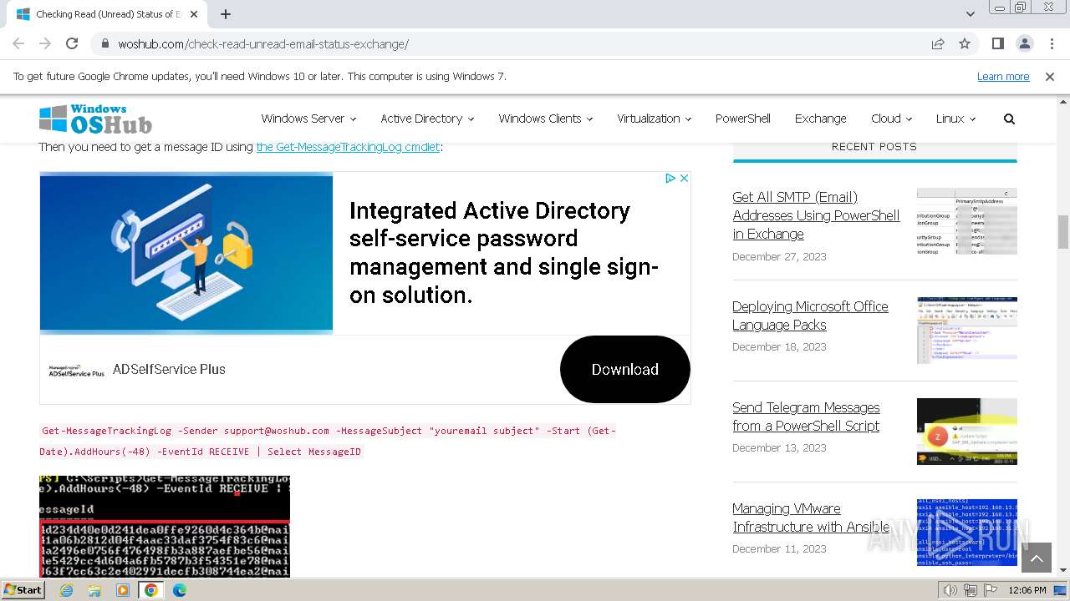Open the PowerShell console screenshot image
The width and height of the screenshot is (1070, 601).
point(165,527)
